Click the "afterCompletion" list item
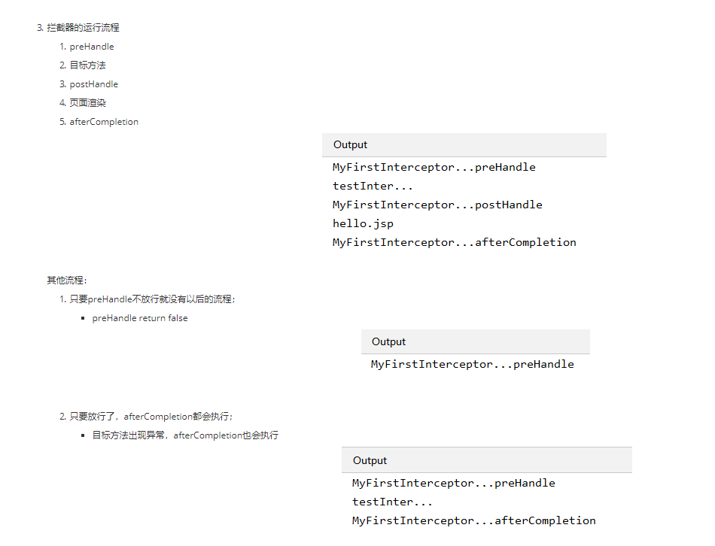The image size is (715, 546). pos(104,122)
